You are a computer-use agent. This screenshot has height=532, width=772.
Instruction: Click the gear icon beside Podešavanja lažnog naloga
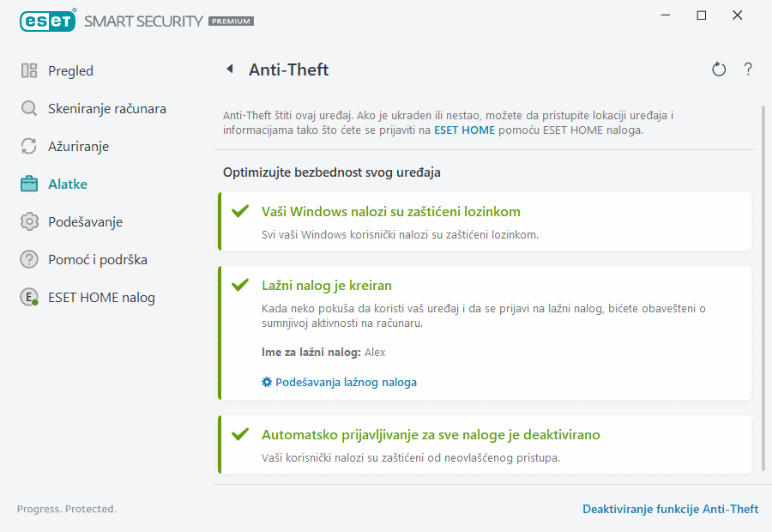point(266,382)
